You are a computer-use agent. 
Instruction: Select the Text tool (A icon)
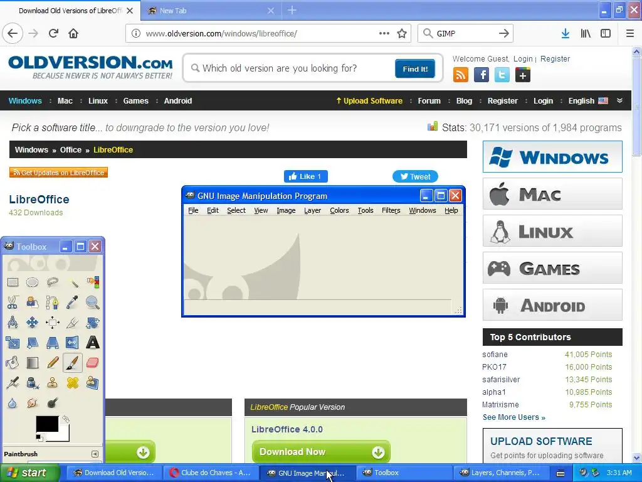[x=93, y=343]
